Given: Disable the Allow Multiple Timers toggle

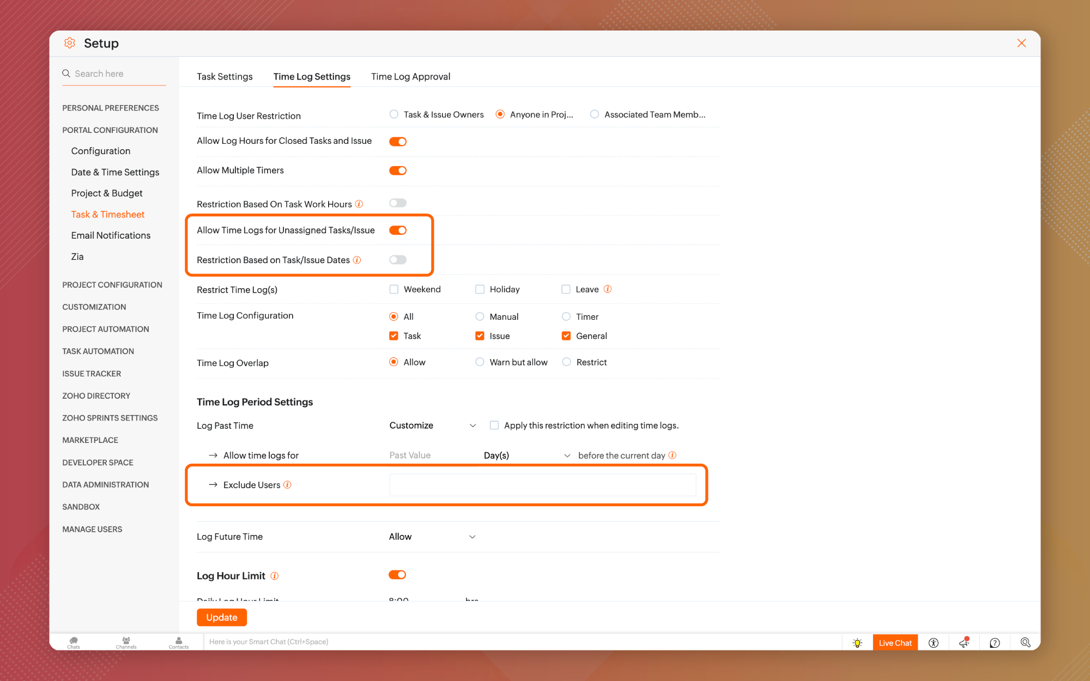Looking at the screenshot, I should [x=398, y=171].
